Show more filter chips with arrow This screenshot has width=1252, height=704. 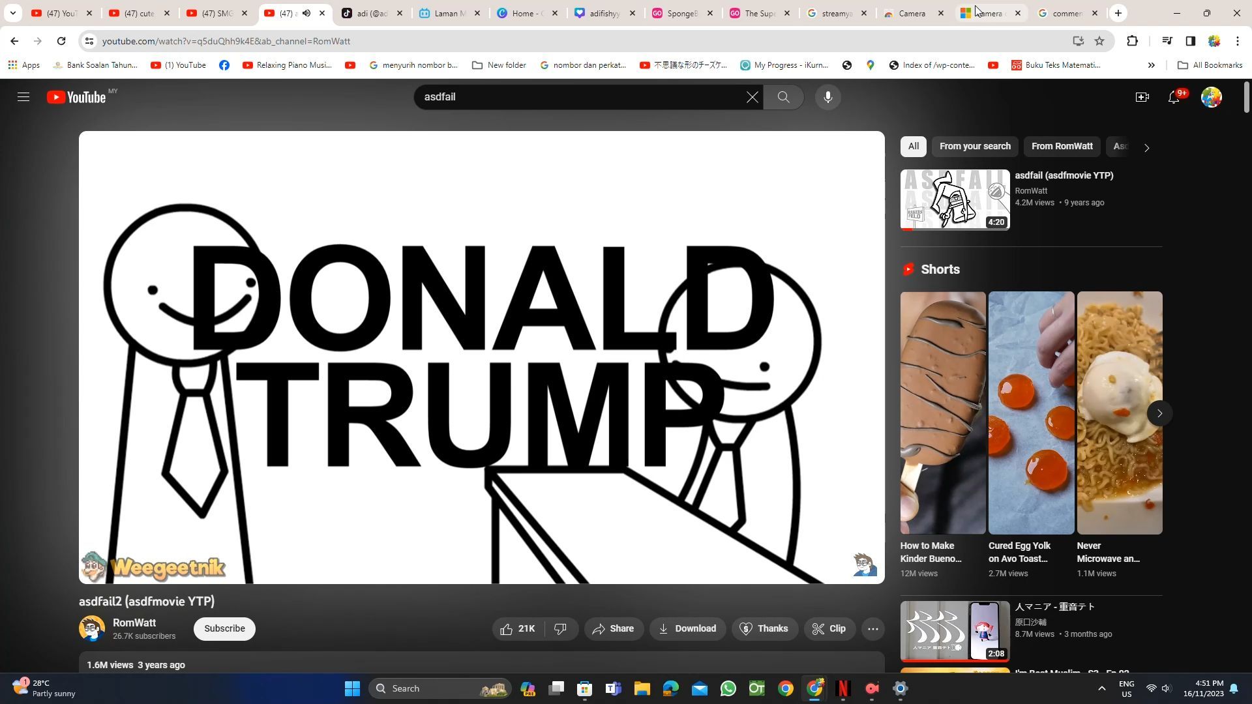coord(1146,148)
